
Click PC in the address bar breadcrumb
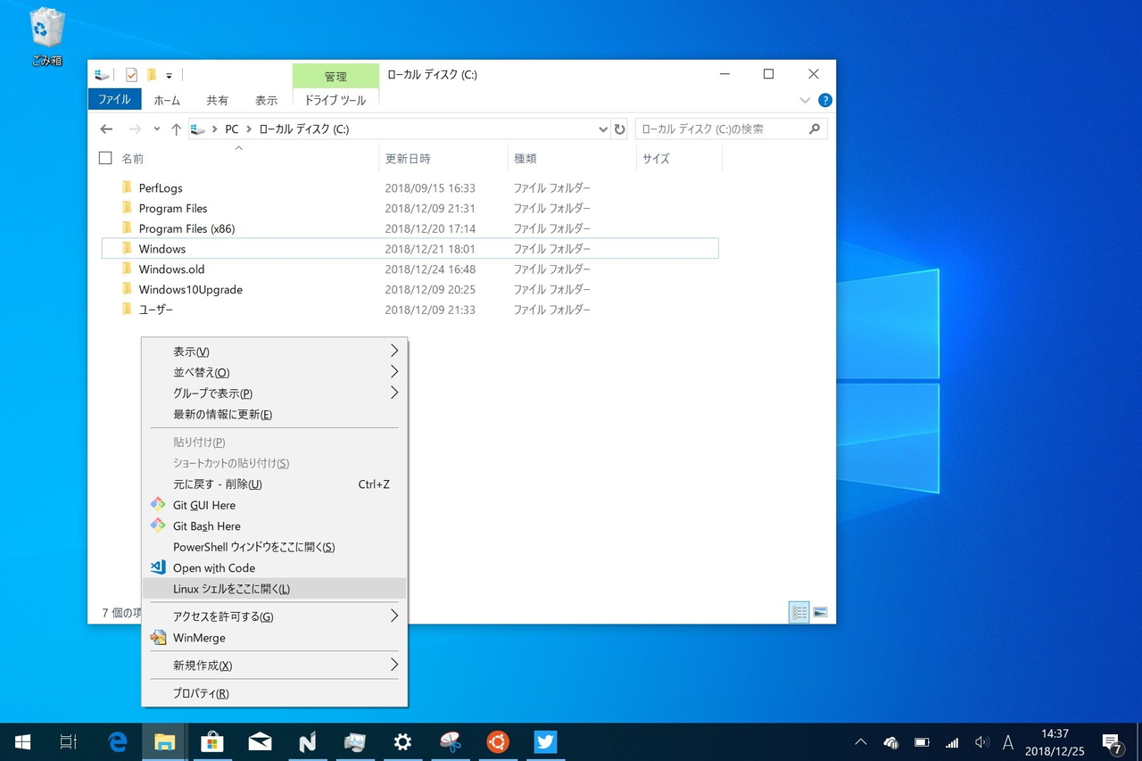(231, 128)
